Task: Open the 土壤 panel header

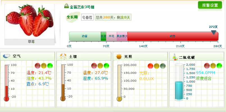Action: [84, 56]
